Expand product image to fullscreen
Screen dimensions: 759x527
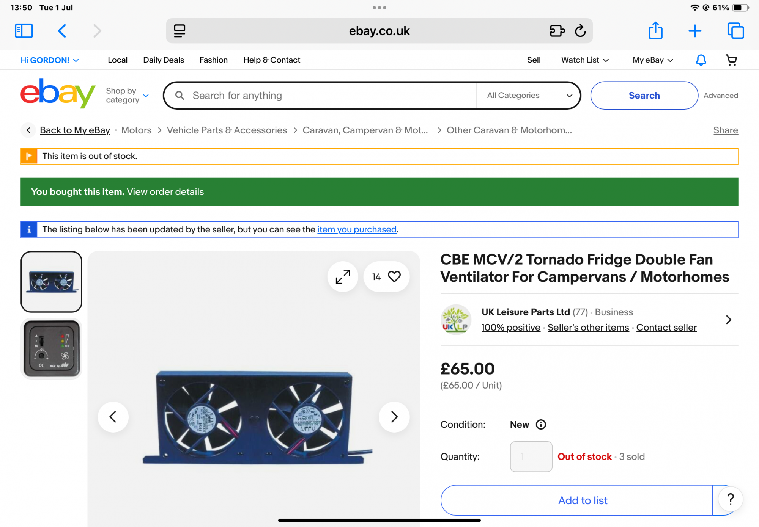tap(343, 277)
